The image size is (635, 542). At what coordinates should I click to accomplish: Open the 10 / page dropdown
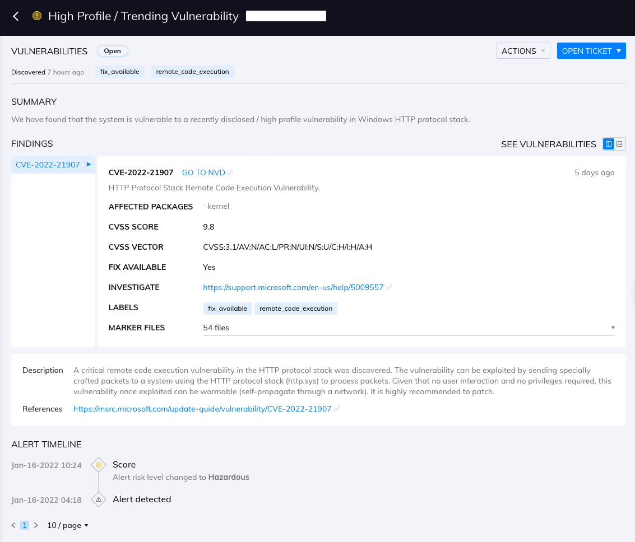(x=67, y=525)
